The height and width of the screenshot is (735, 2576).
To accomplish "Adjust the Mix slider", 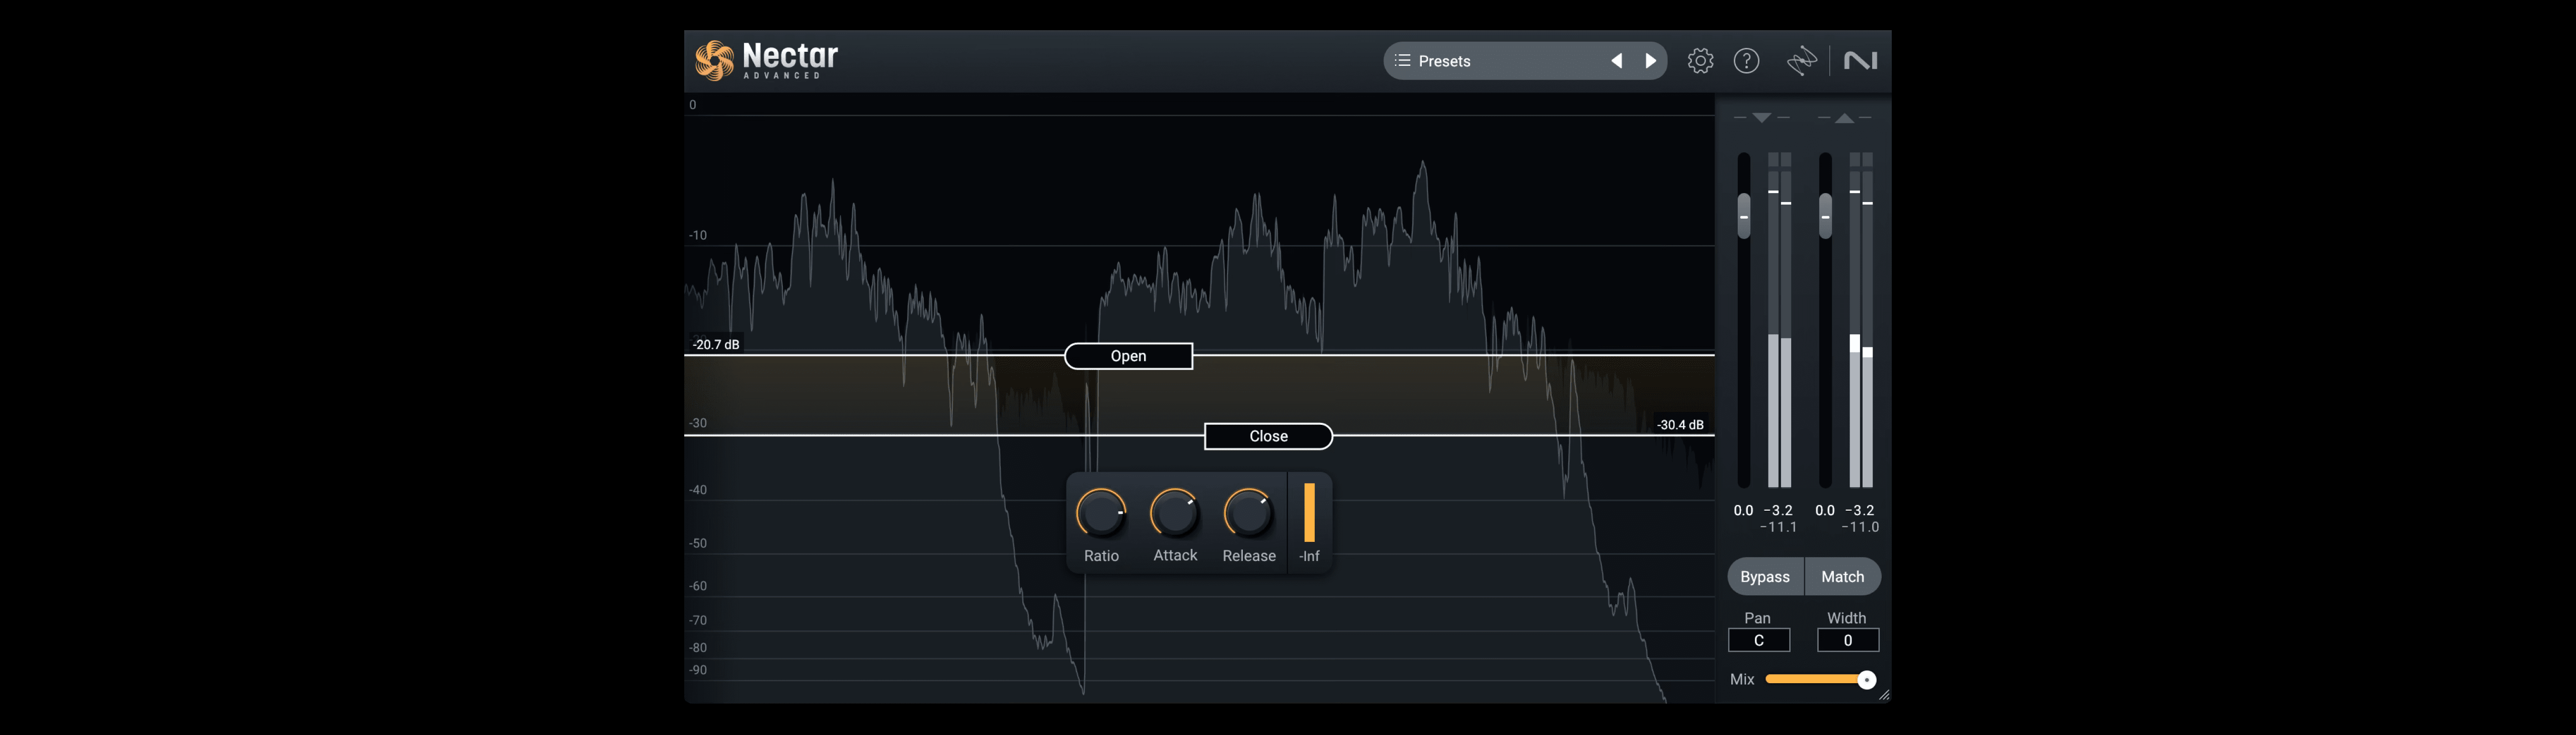I will pyautogui.click(x=1866, y=679).
